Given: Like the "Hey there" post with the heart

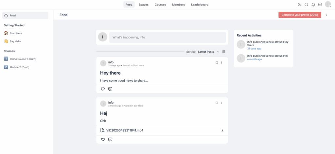Looking at the screenshot, I should point(103,89).
